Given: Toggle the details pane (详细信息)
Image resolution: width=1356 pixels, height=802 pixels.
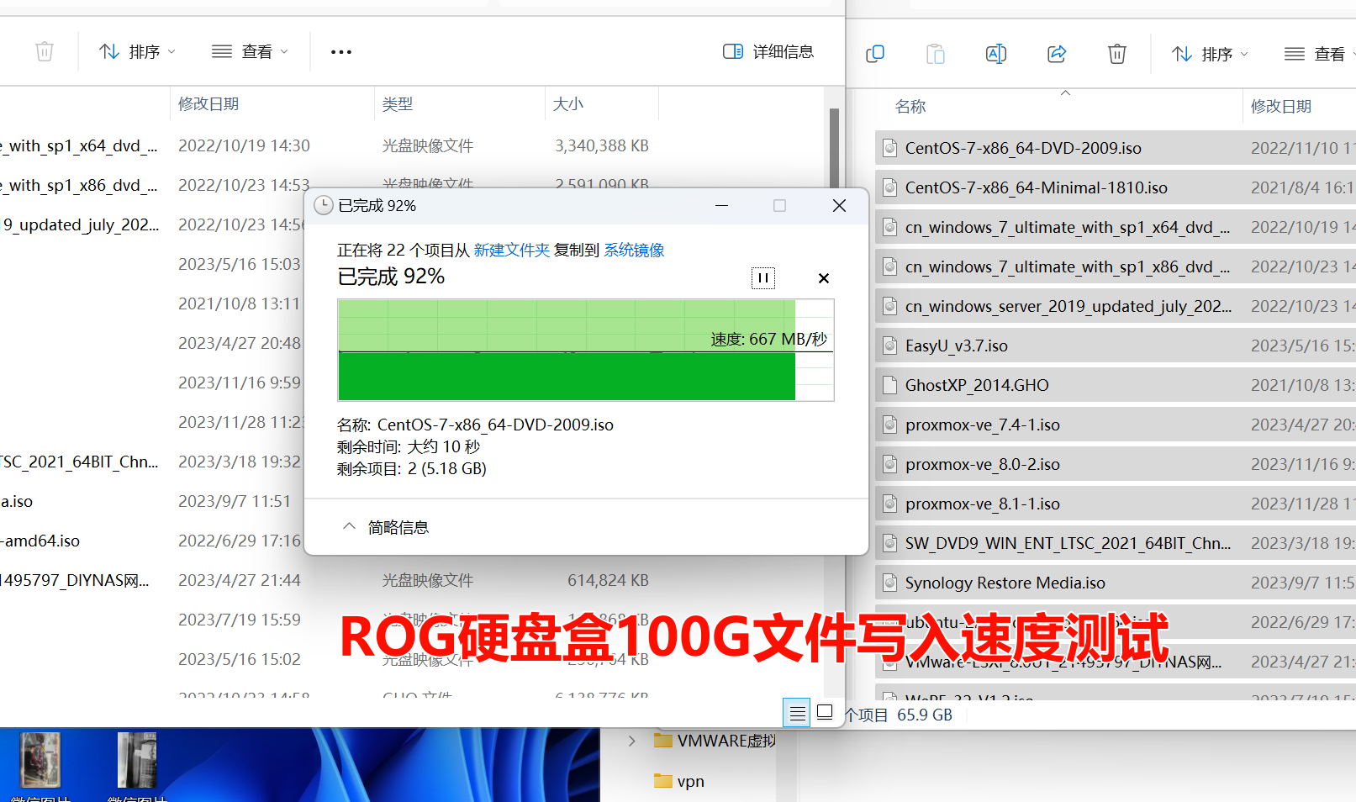Looking at the screenshot, I should [x=768, y=52].
